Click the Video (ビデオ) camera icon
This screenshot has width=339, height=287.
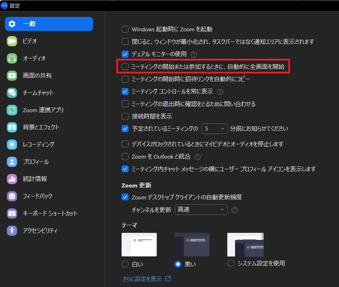pyautogui.click(x=12, y=41)
